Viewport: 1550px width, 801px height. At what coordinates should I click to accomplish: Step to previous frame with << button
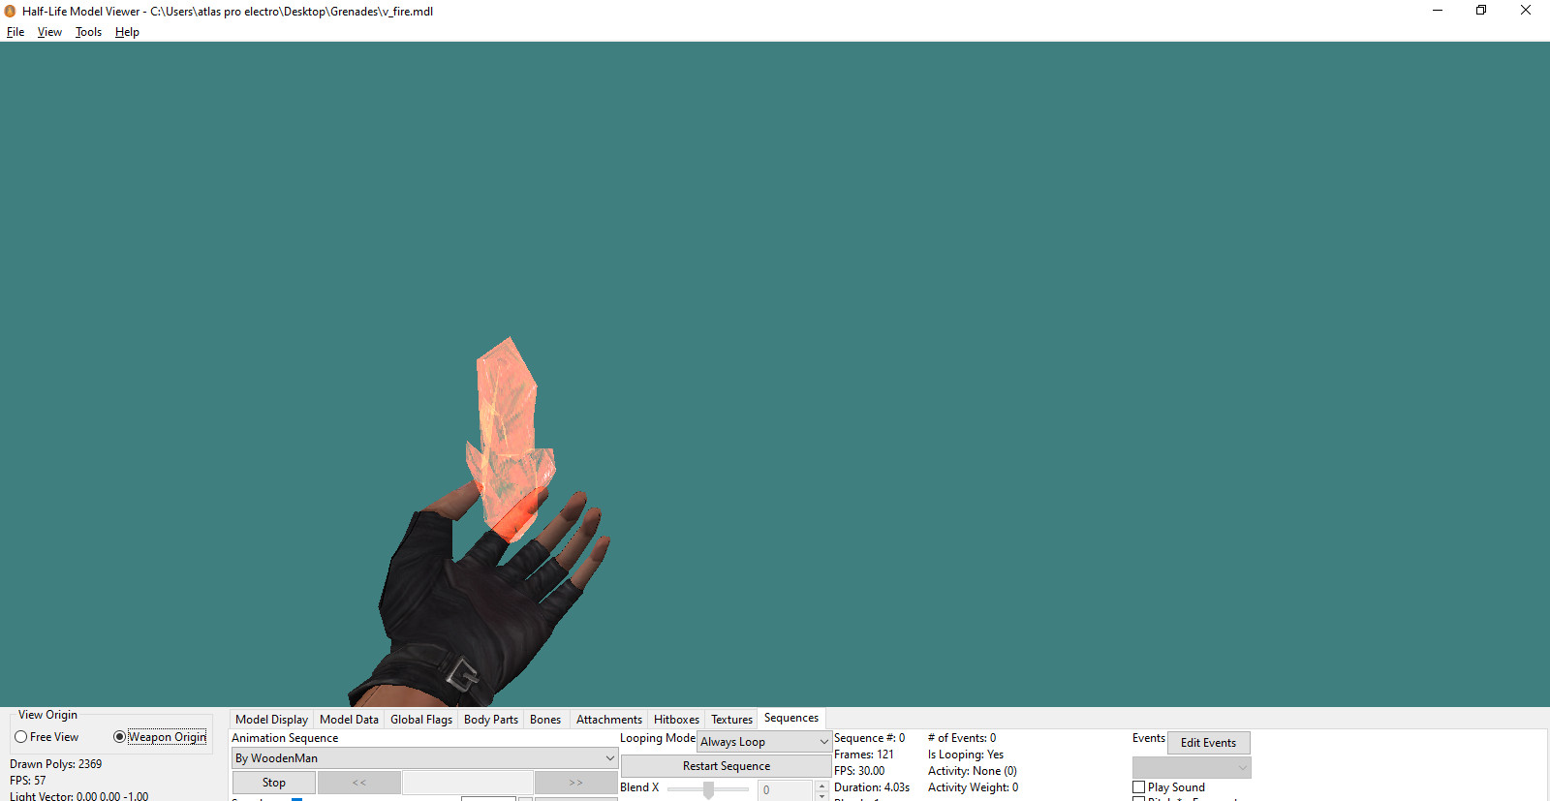358,783
